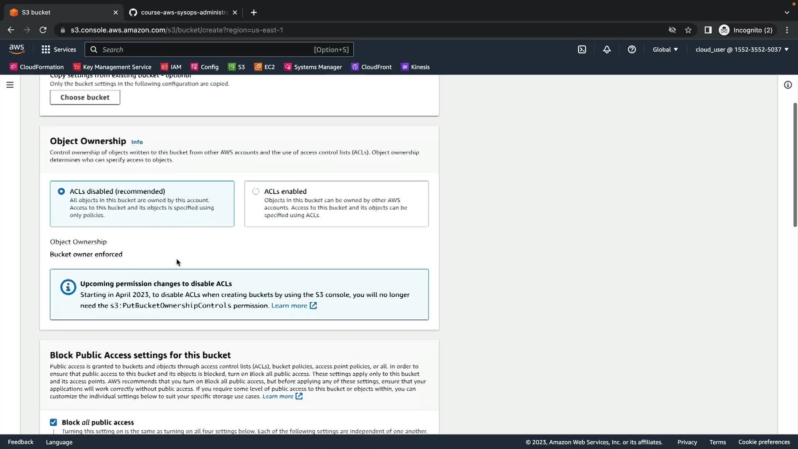Open the Object Ownership Info link

click(137, 142)
